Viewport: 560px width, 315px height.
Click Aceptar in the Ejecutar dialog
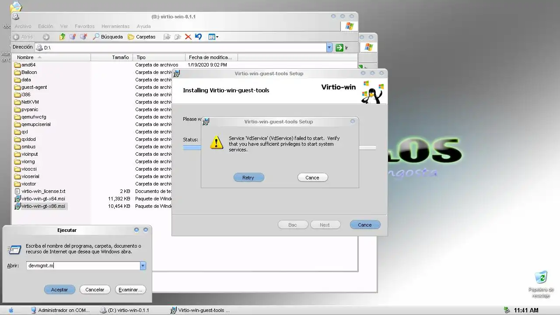point(59,290)
